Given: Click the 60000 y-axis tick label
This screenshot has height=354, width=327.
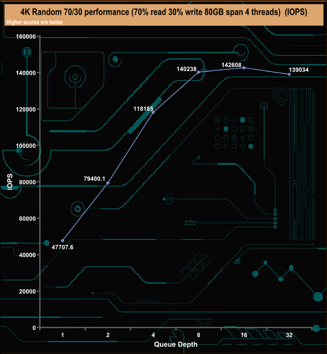Looking at the screenshot, I should click(27, 219).
